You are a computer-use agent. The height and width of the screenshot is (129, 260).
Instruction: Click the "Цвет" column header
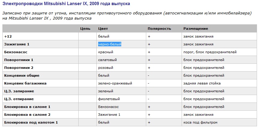pos(103,29)
